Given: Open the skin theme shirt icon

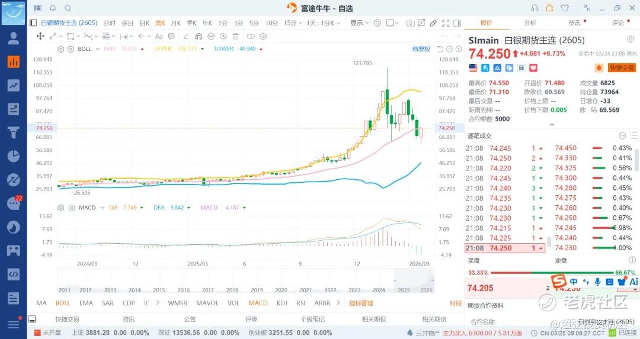Looking at the screenshot, I should click(x=565, y=8).
